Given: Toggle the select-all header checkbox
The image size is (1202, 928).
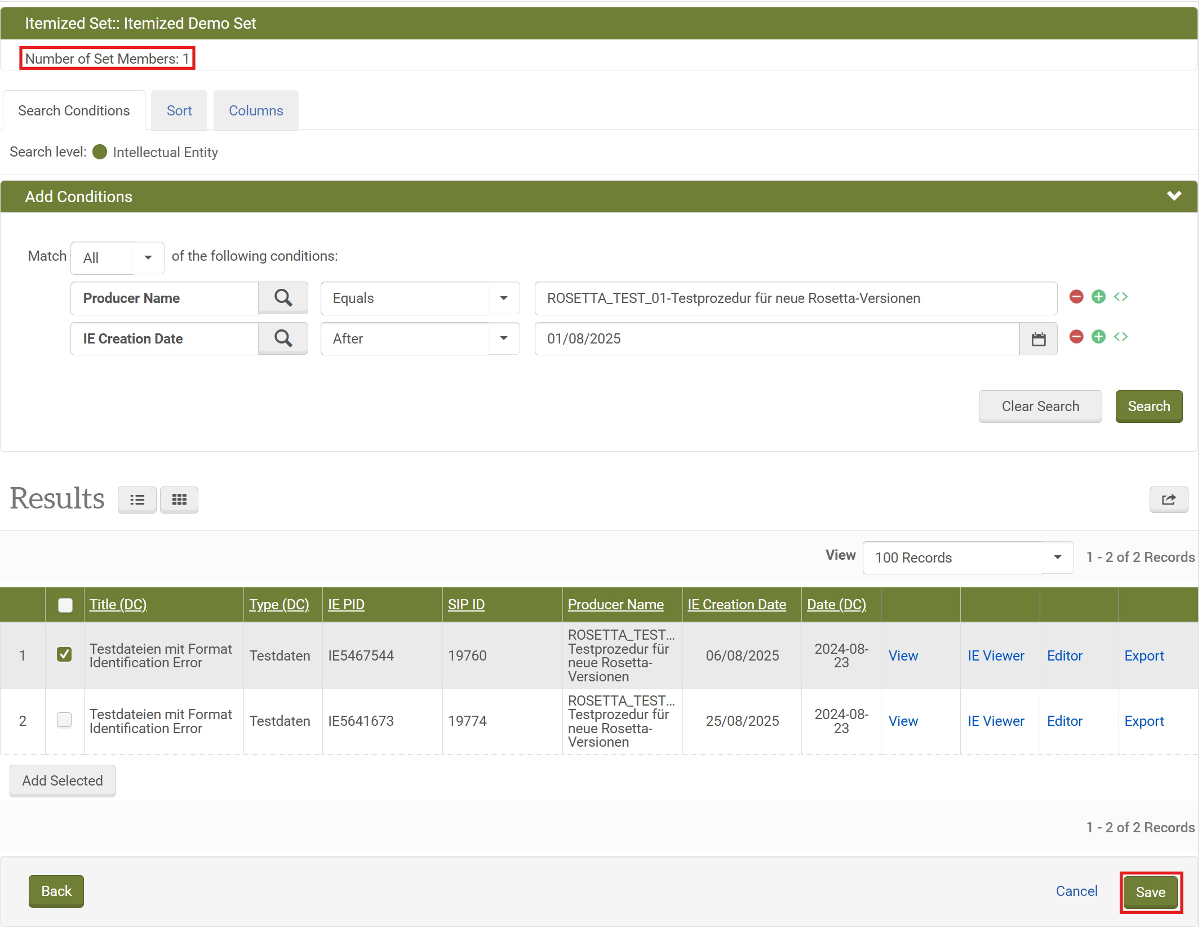Looking at the screenshot, I should 65,605.
